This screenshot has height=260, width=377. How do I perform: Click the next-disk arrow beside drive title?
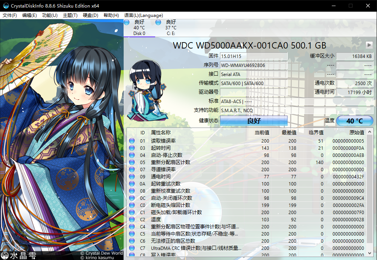pyautogui.click(x=369, y=45)
